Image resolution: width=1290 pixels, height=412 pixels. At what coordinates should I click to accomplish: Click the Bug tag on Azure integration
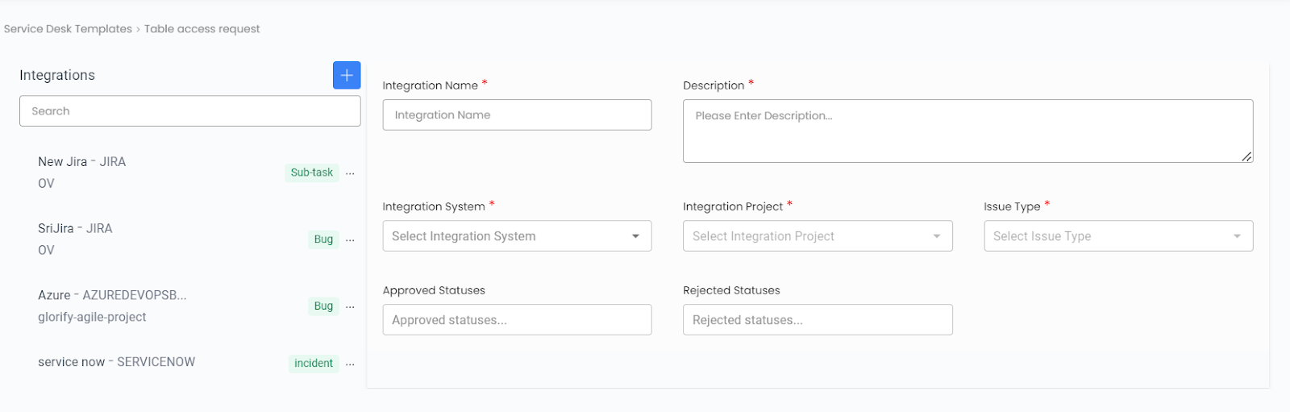point(323,306)
